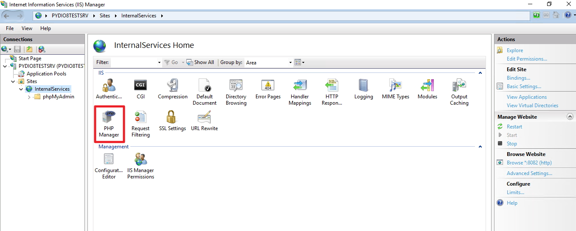Click the refresh page icon in address bar

click(x=537, y=15)
